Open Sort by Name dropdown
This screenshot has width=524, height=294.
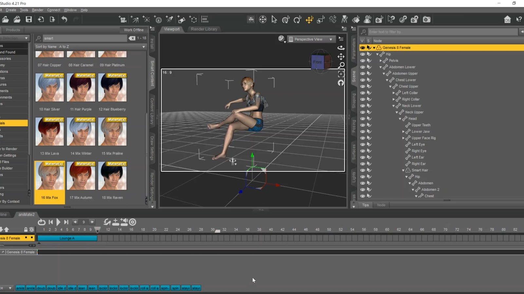coord(90,47)
